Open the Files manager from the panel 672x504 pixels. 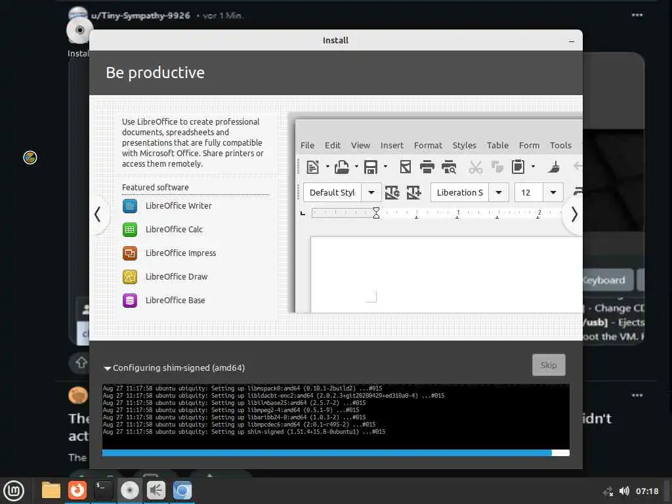click(51, 490)
